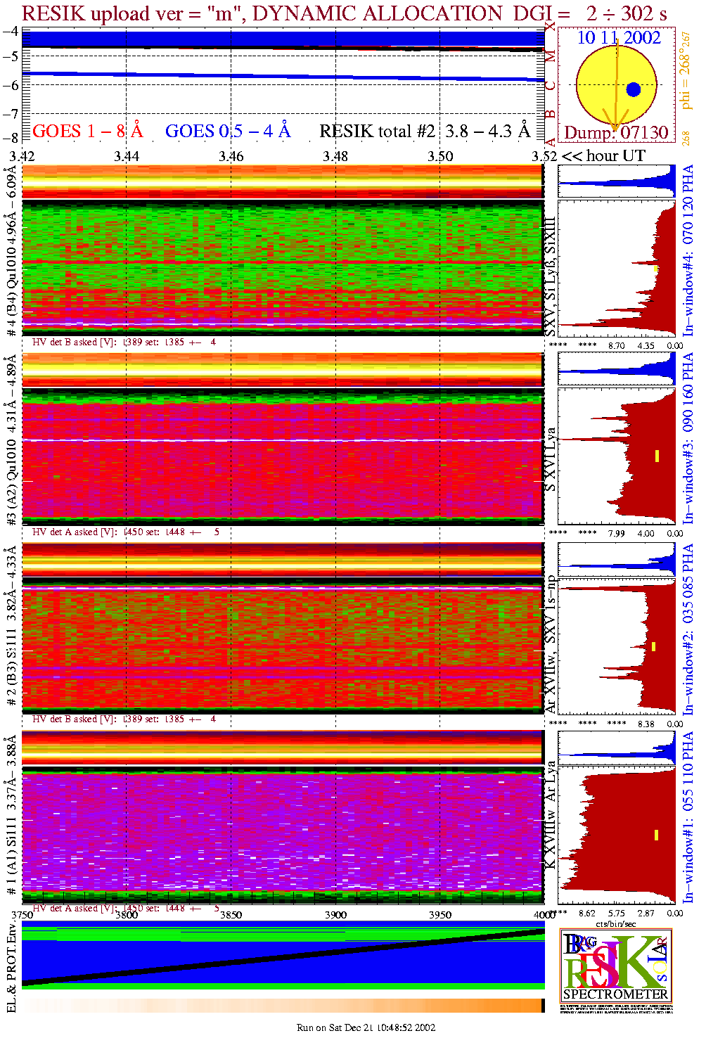
Task: Click the yellow marker in window #4 histogram
Action: click(655, 268)
